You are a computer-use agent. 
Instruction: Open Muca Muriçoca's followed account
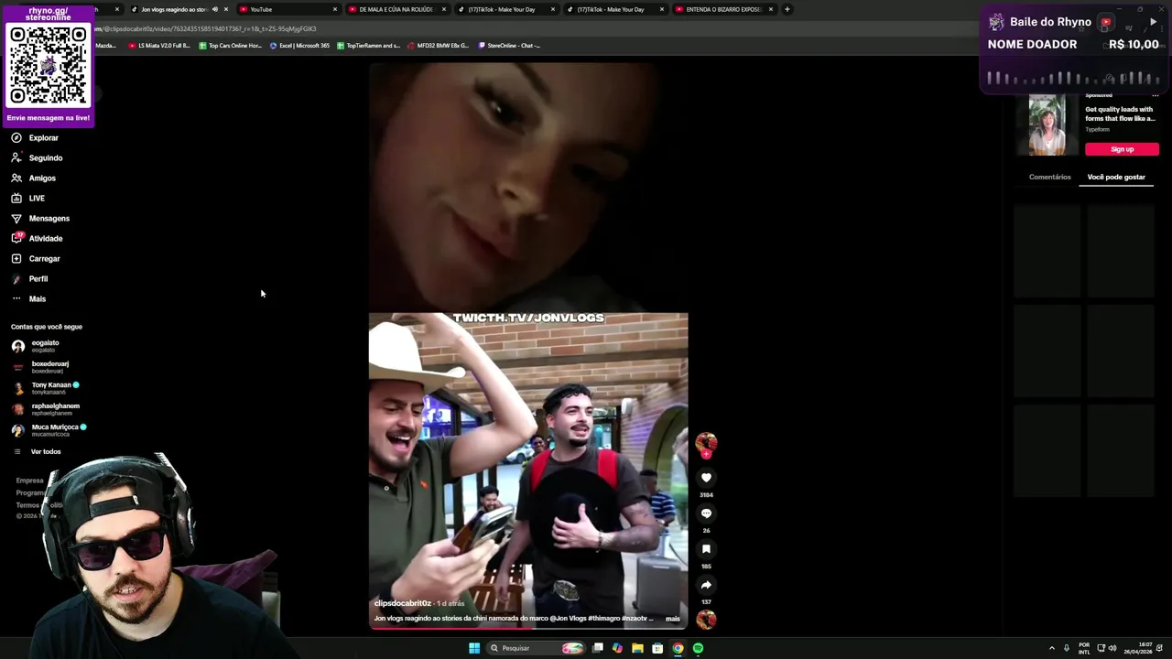pos(49,430)
